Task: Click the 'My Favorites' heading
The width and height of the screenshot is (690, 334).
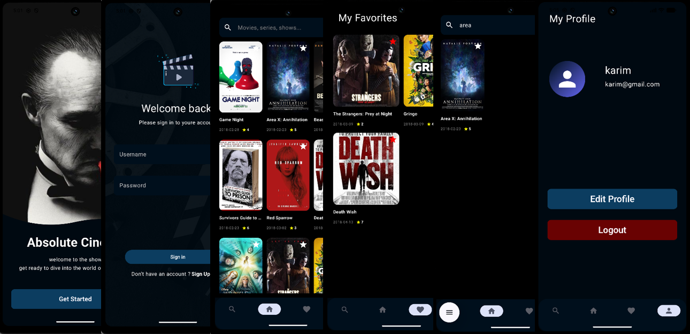Action: coord(367,18)
